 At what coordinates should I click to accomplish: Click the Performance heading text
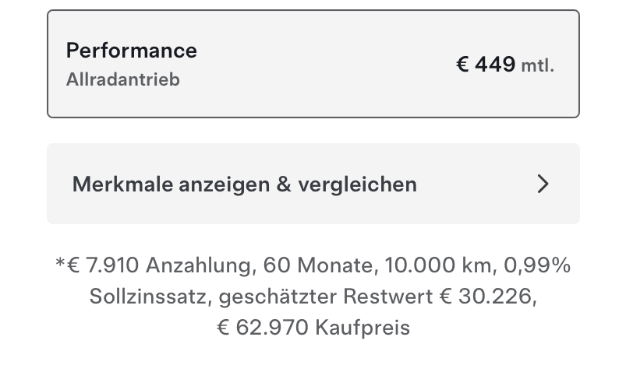[131, 51]
